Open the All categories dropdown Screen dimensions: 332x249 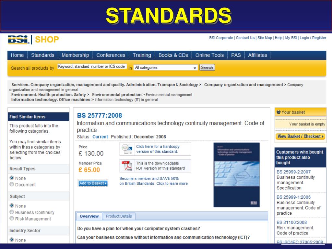click(165, 67)
